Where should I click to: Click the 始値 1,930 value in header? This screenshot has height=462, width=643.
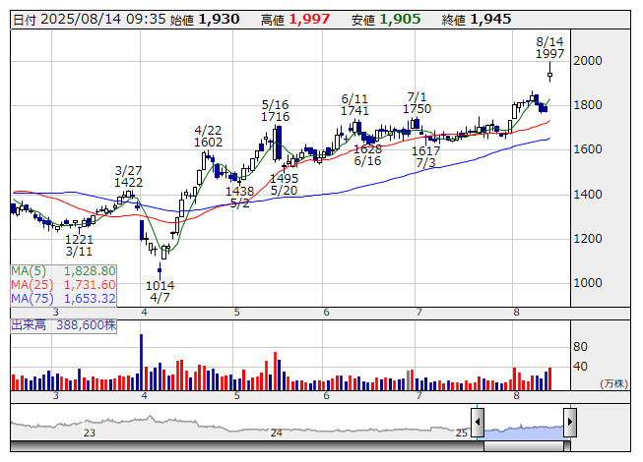(205, 20)
